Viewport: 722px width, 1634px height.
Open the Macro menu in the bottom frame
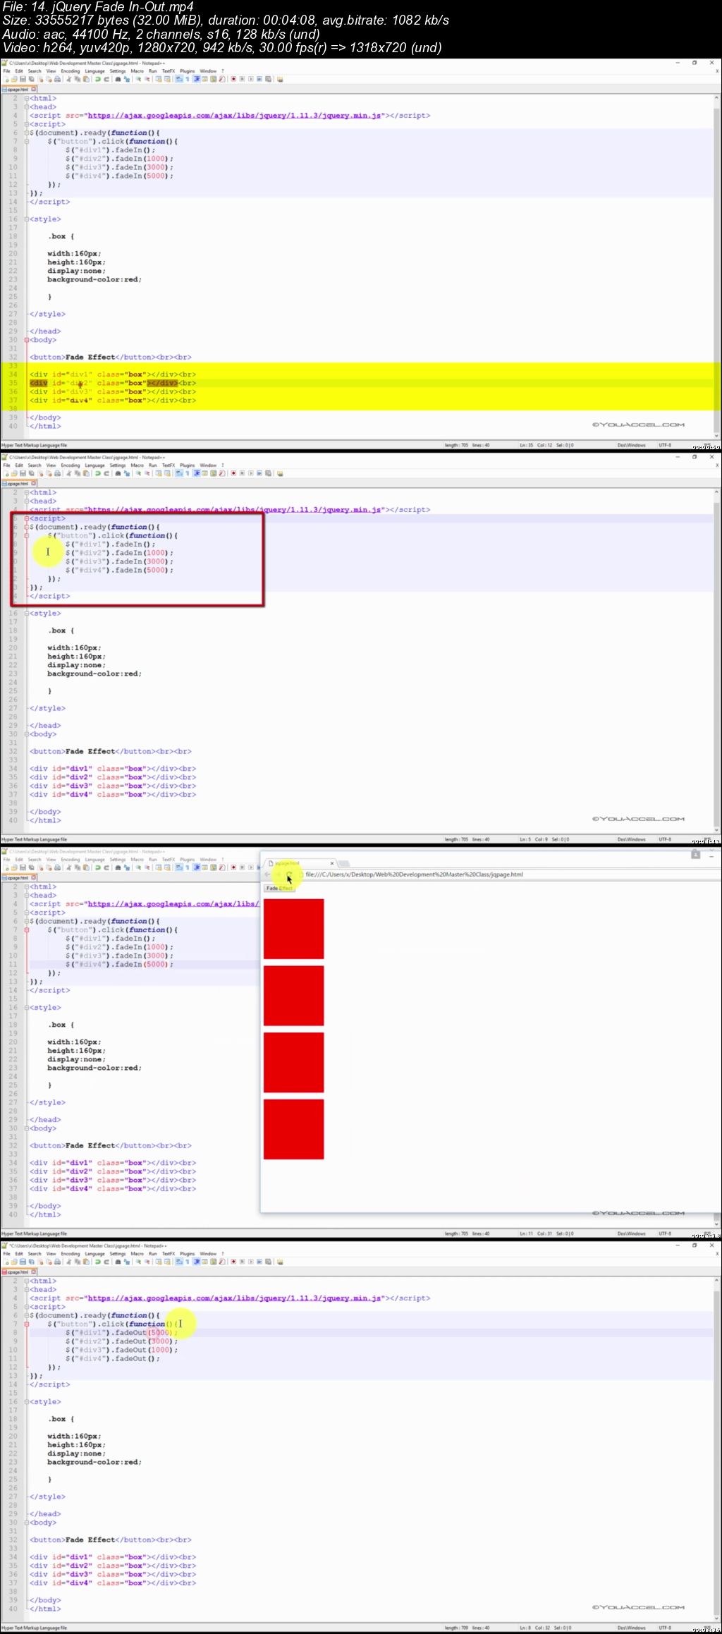(137, 1254)
